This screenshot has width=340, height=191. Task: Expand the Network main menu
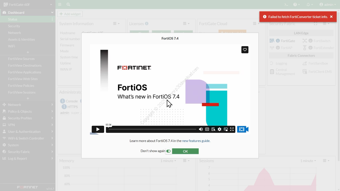[x=28, y=105]
